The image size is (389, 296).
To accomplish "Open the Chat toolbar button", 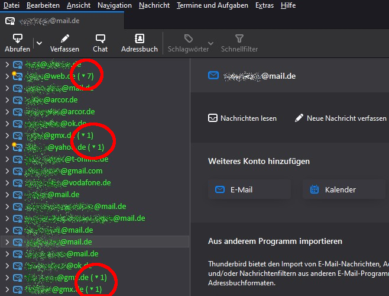I will pyautogui.click(x=101, y=43).
